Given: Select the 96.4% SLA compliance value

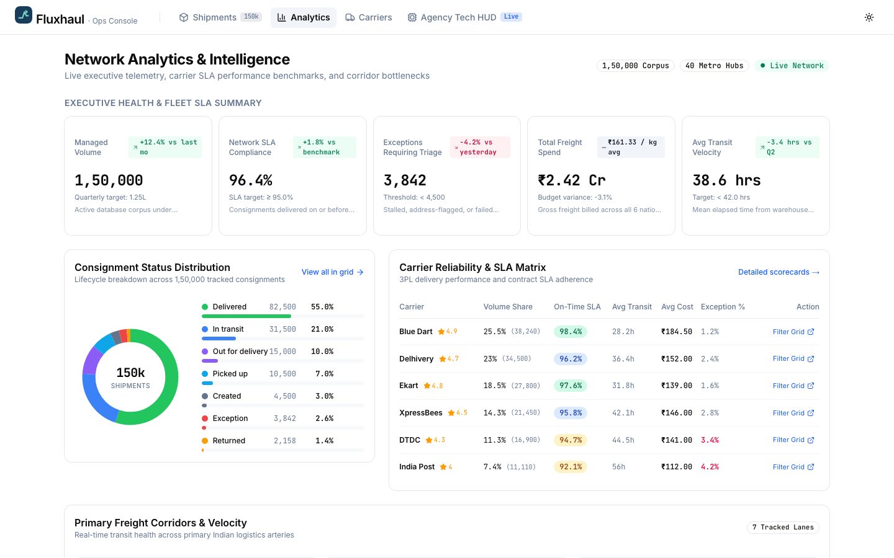Looking at the screenshot, I should pyautogui.click(x=251, y=180).
